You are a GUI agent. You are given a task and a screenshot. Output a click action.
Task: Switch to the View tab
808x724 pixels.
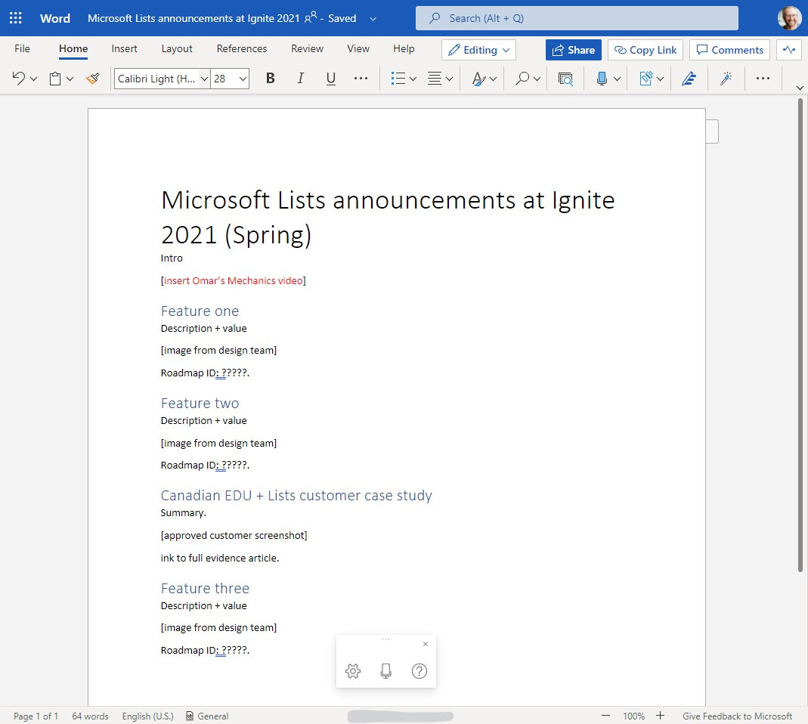pos(358,48)
